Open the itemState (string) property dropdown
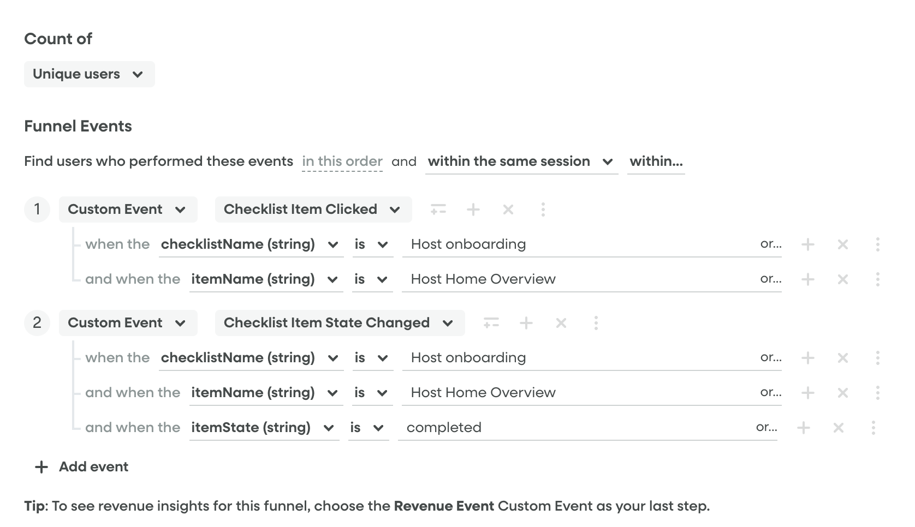Image resolution: width=915 pixels, height=527 pixels. 264,428
